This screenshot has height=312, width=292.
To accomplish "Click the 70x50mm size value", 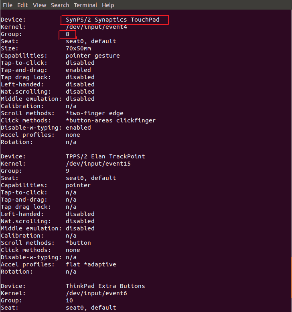I will coord(79,48).
